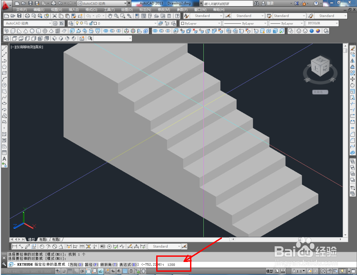
Task: Open the bottom dimension toolbar Standard dropdown
Action: (179, 247)
